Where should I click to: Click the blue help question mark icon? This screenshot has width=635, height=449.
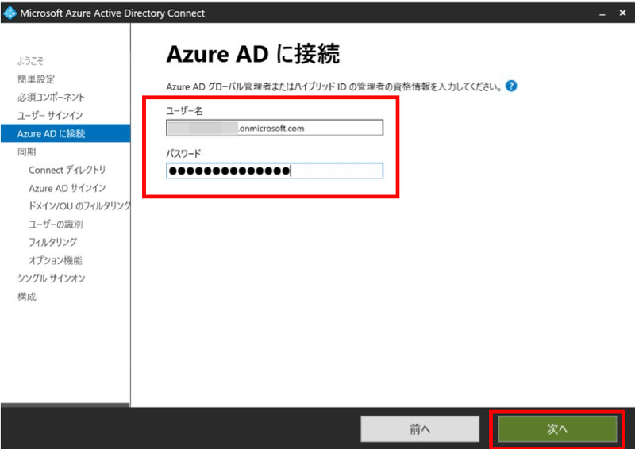511,86
